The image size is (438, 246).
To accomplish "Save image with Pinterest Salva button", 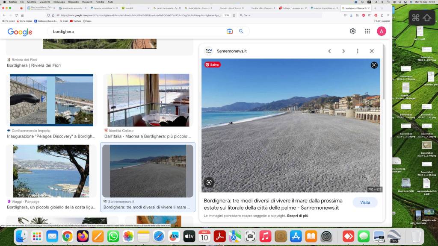I will [x=213, y=65].
